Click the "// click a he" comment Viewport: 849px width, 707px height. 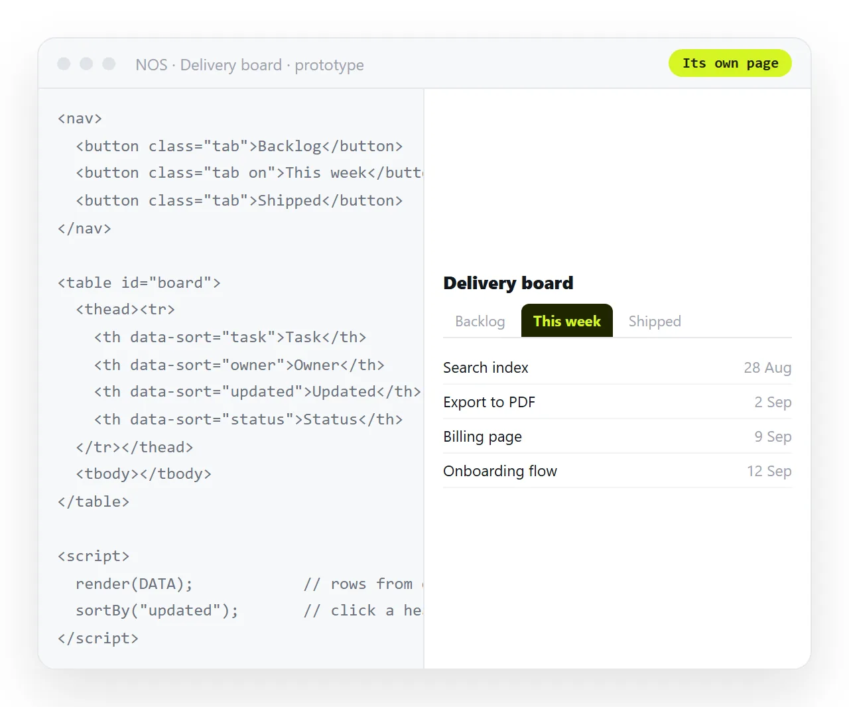[363, 611]
